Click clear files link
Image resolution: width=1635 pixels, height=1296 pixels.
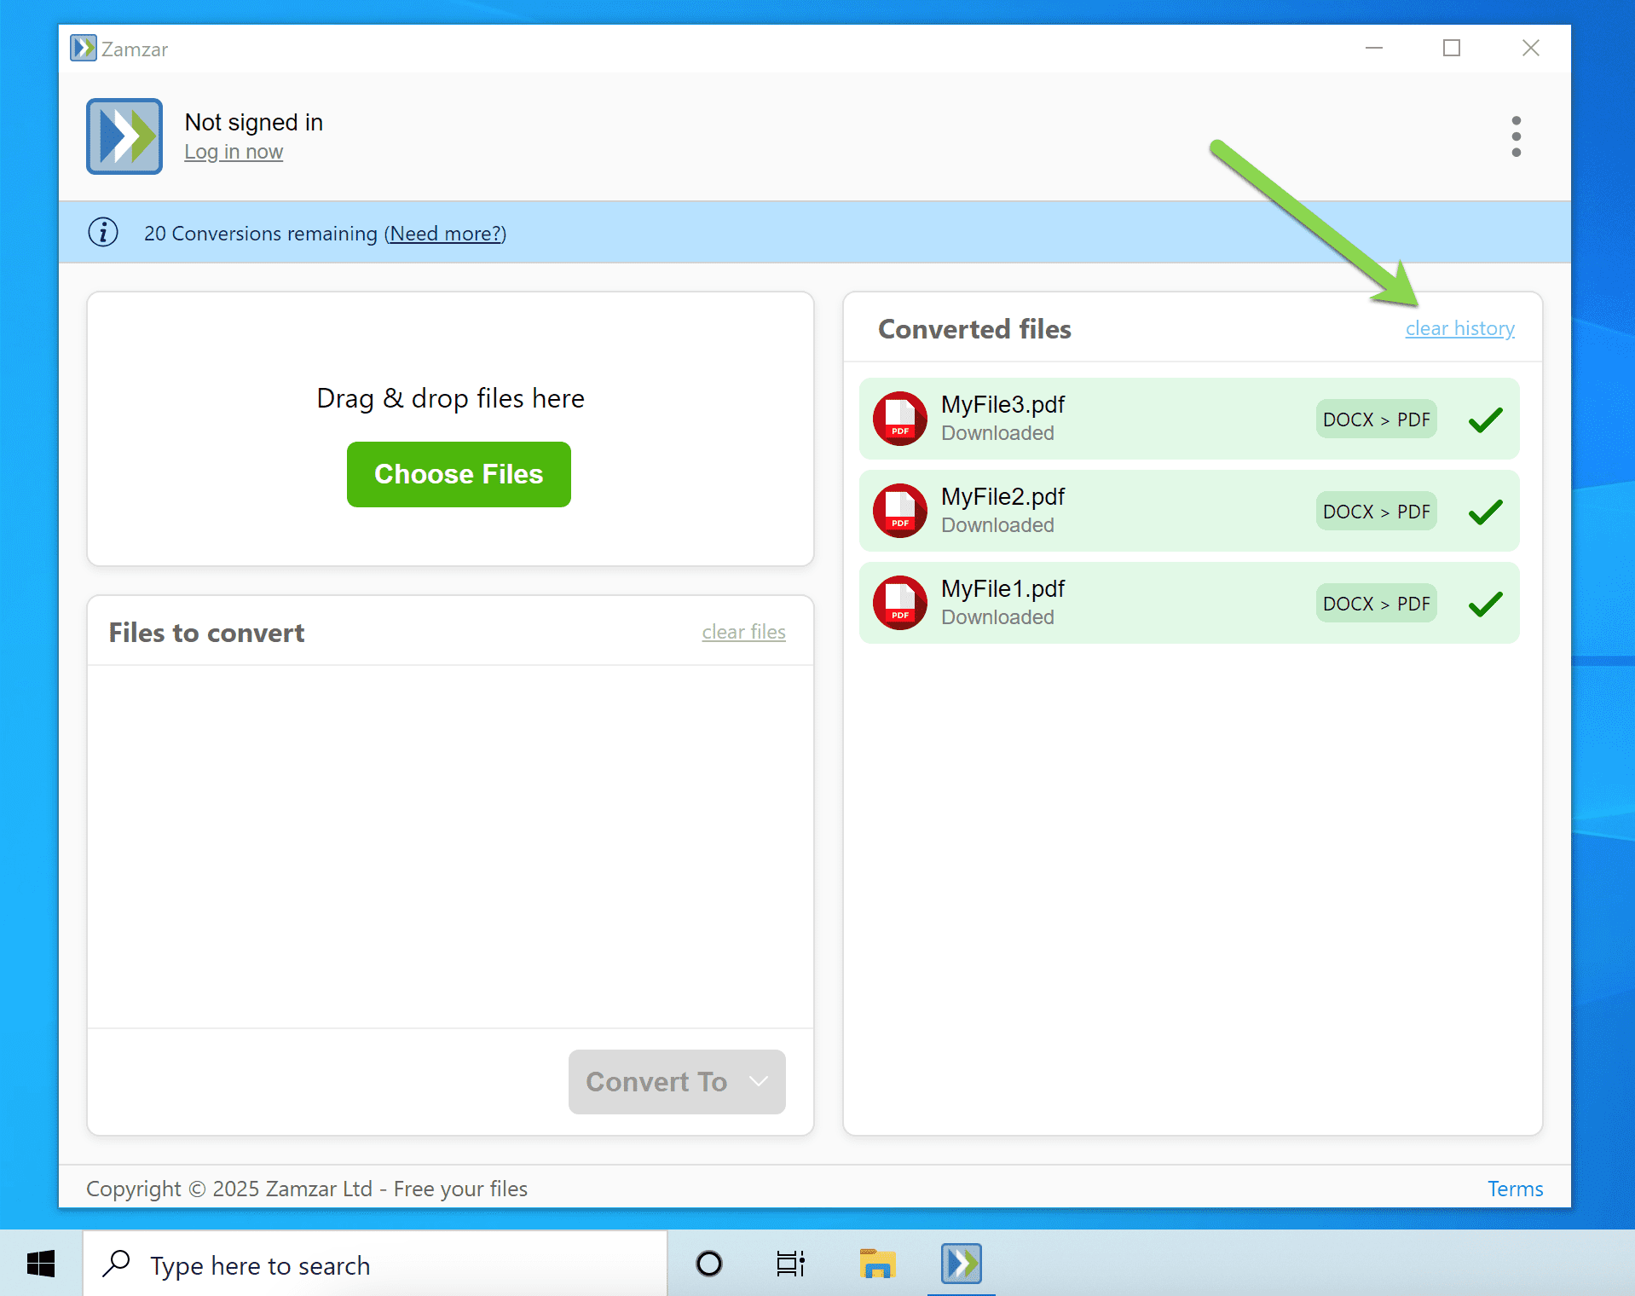pos(743,632)
